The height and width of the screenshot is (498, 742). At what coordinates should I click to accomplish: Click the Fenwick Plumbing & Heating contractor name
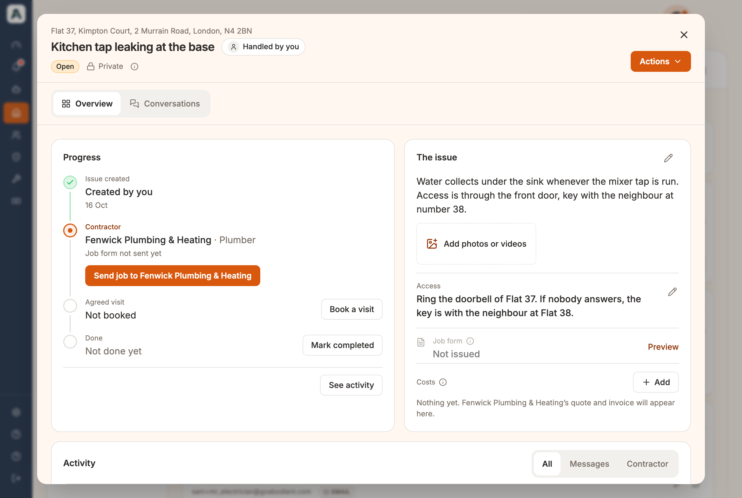[x=148, y=240]
